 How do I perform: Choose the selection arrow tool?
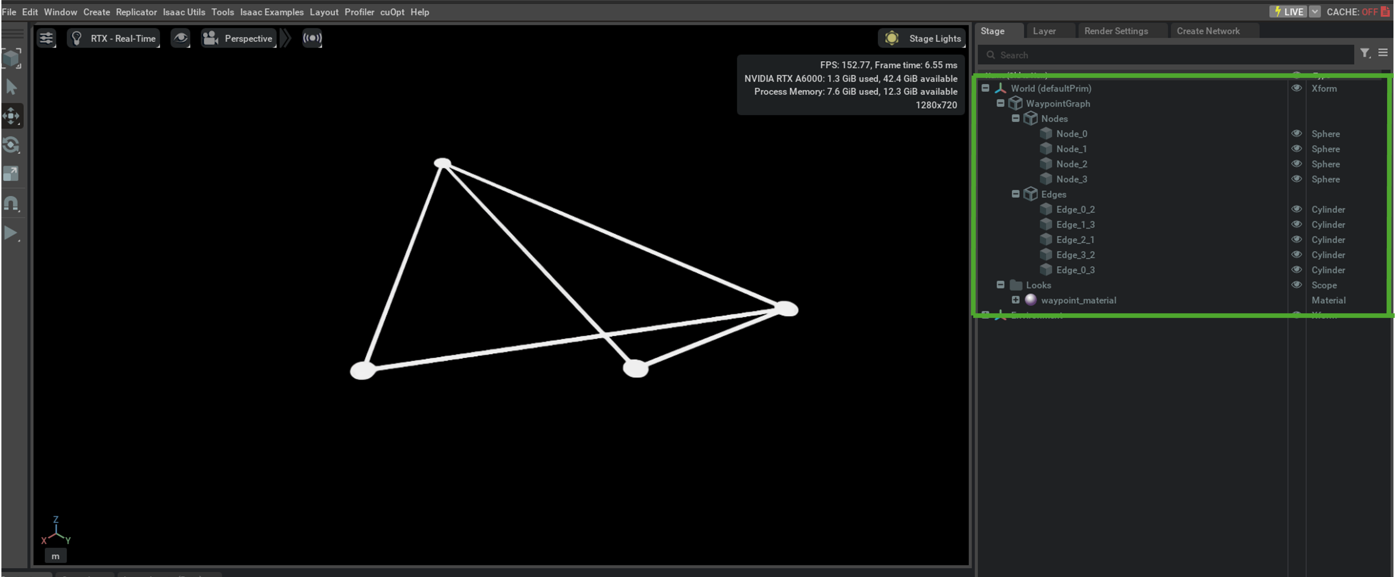(12, 87)
